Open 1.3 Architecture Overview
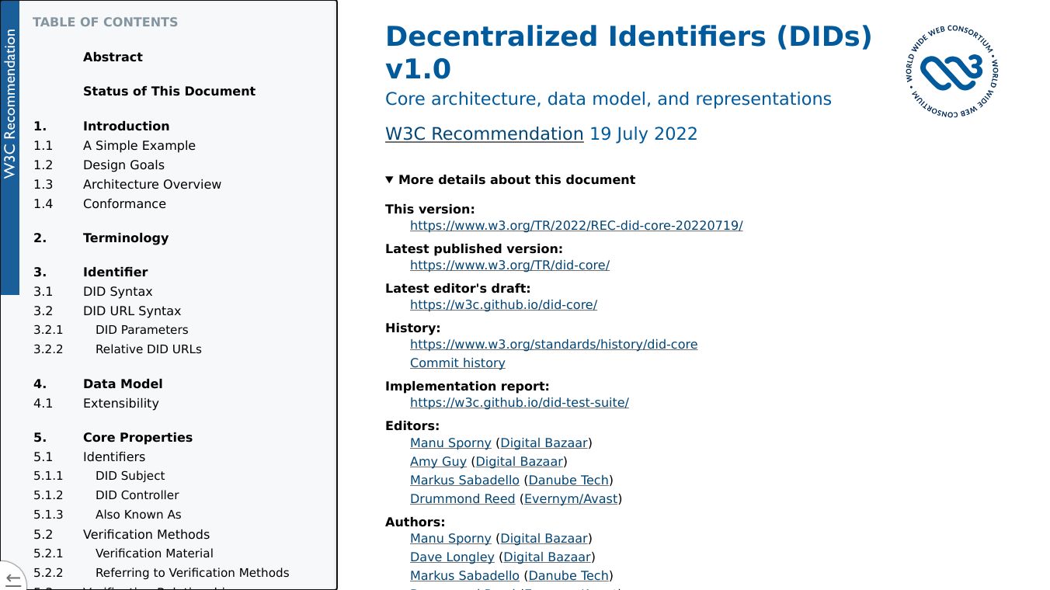Image resolution: width=1050 pixels, height=590 pixels. [127, 184]
